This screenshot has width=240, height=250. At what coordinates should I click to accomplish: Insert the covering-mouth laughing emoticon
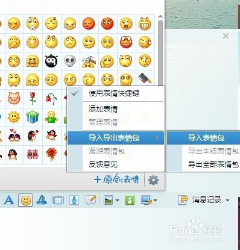(x=14, y=43)
